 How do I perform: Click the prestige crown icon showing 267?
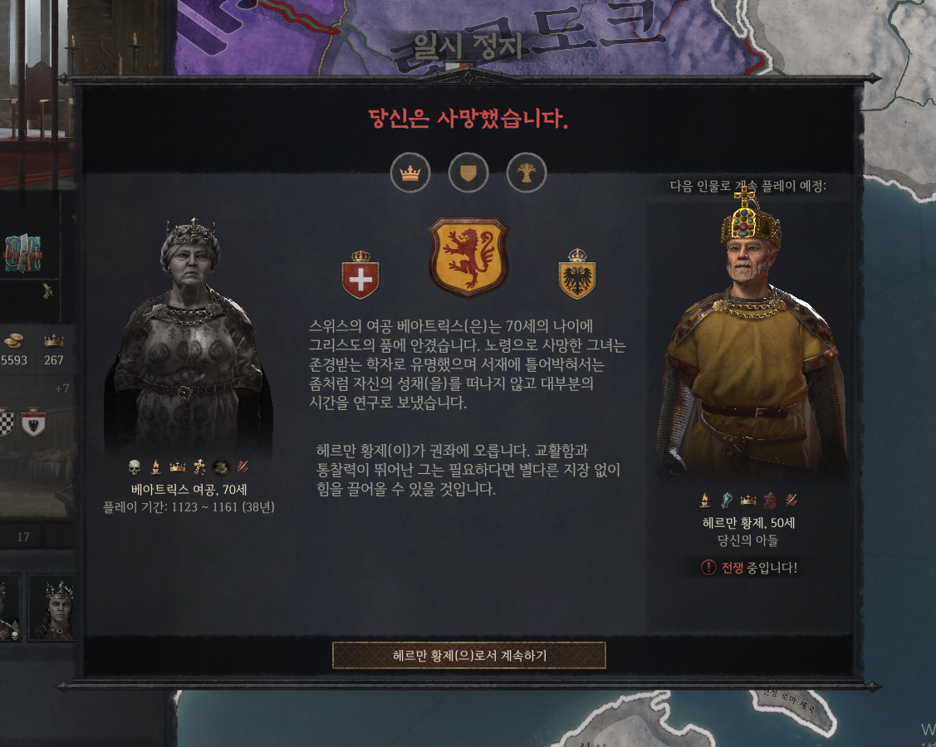[x=54, y=341]
